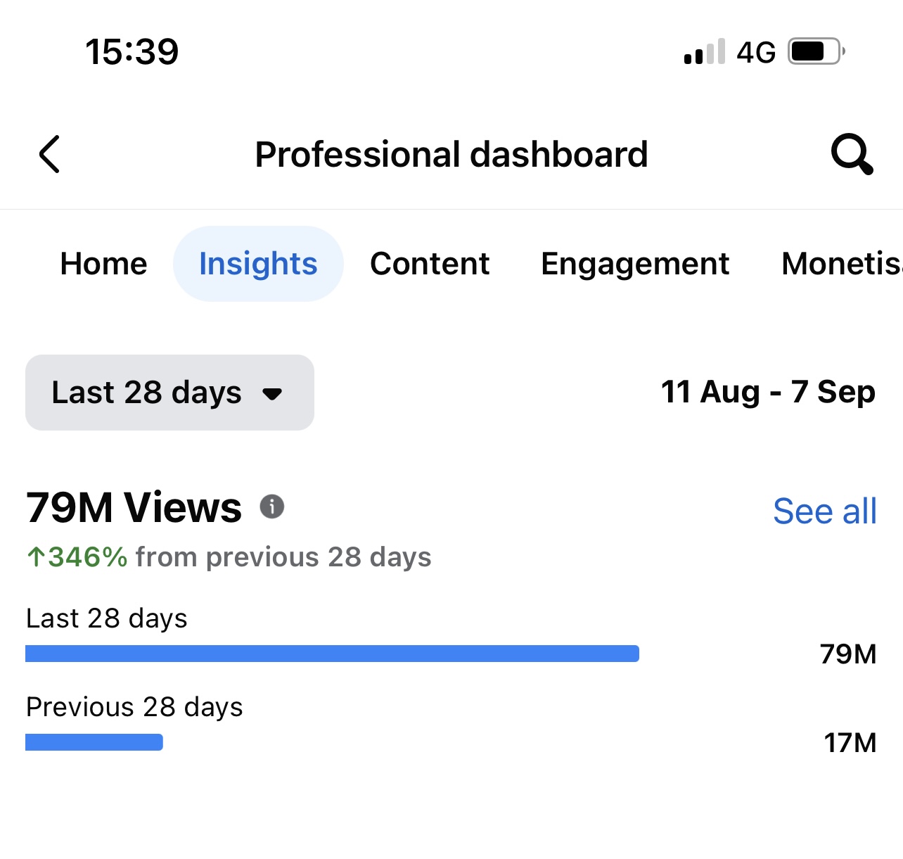Viewport: 903px width, 859px height.
Task: Tap the 346% change text
Action: pyautogui.click(x=88, y=557)
